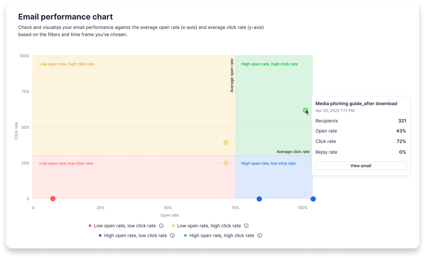
Task: Select the yellow data point above the click rate line
Action: pyautogui.click(x=226, y=143)
